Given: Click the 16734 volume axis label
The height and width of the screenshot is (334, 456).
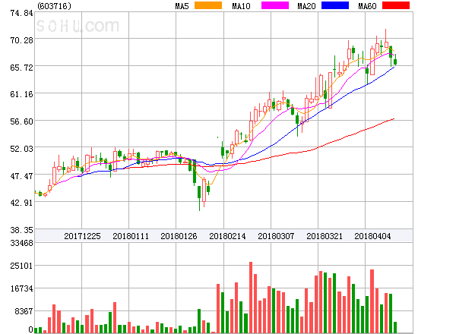Looking at the screenshot, I should pyautogui.click(x=21, y=288).
